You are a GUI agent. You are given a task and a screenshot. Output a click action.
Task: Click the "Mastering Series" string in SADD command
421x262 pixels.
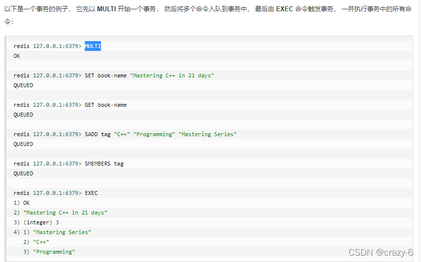coord(207,134)
